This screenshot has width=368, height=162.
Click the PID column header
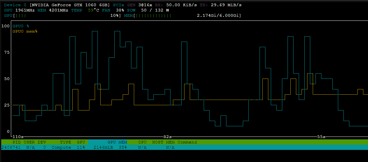(16, 142)
